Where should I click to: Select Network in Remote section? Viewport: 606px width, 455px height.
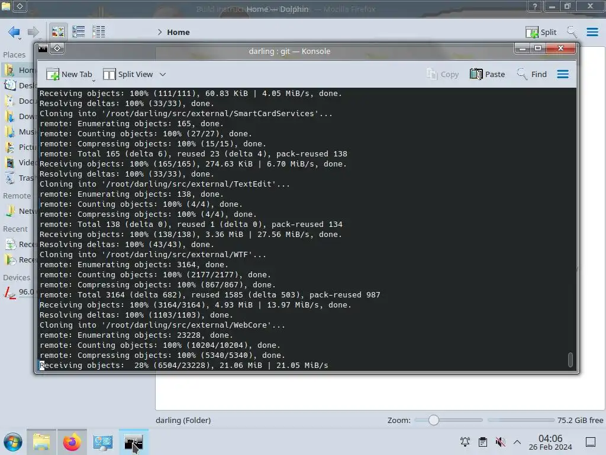(x=18, y=212)
